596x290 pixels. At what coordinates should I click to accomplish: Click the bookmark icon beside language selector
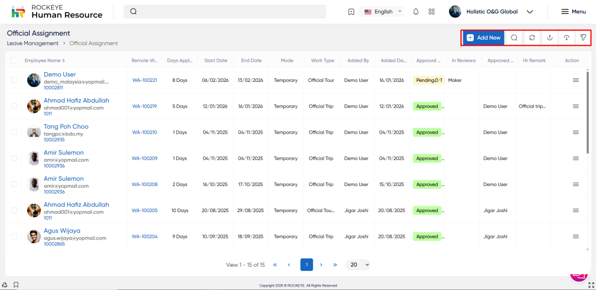pos(351,12)
